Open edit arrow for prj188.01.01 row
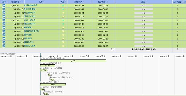This screenshot has width=186, height=96. [x=4, y=9]
